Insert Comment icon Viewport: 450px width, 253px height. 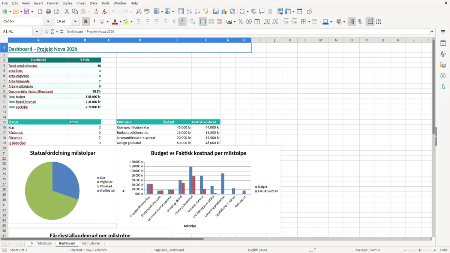tap(262, 12)
